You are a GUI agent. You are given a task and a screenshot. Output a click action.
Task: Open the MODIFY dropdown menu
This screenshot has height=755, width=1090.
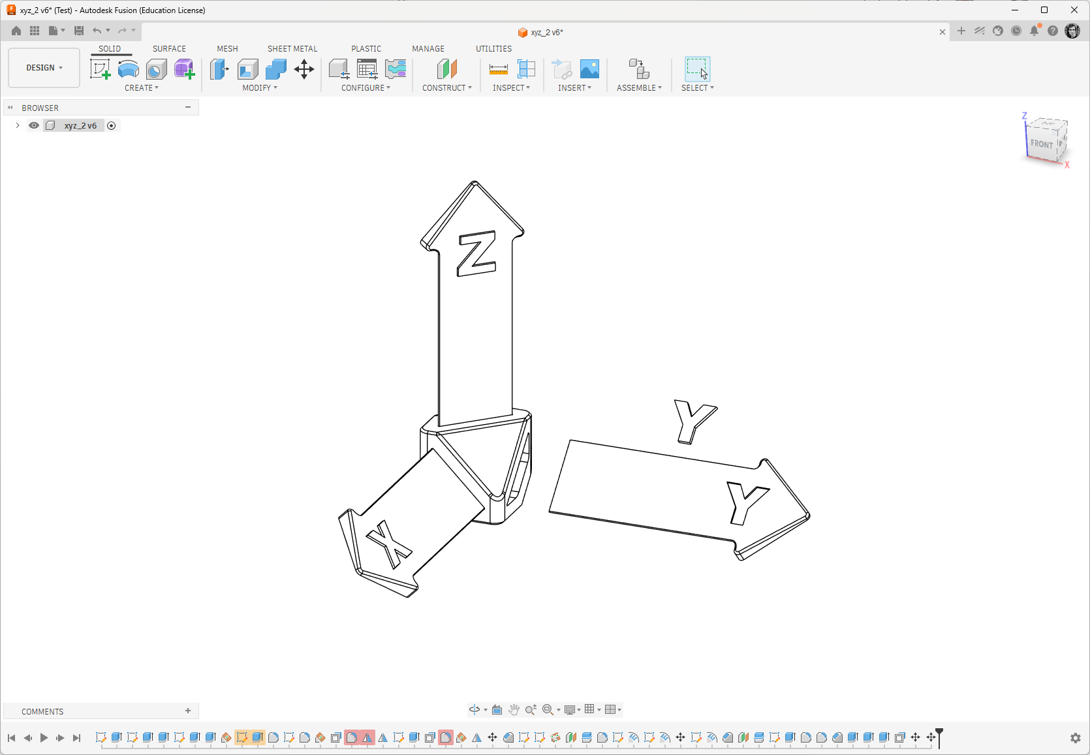260,88
